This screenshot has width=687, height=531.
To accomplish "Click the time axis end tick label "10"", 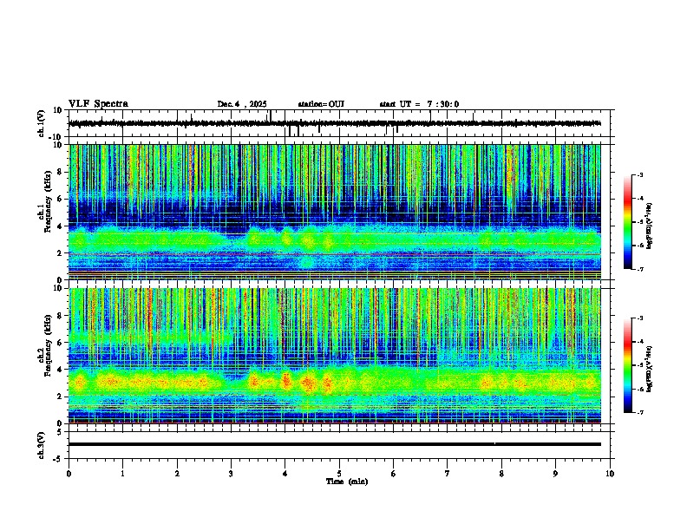I will (610, 474).
